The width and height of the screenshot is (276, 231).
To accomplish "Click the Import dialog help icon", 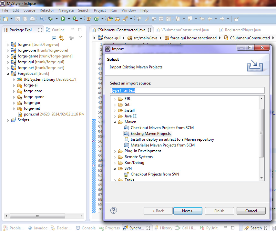I will point(114,210).
